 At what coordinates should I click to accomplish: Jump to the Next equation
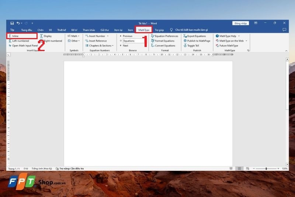124,45
